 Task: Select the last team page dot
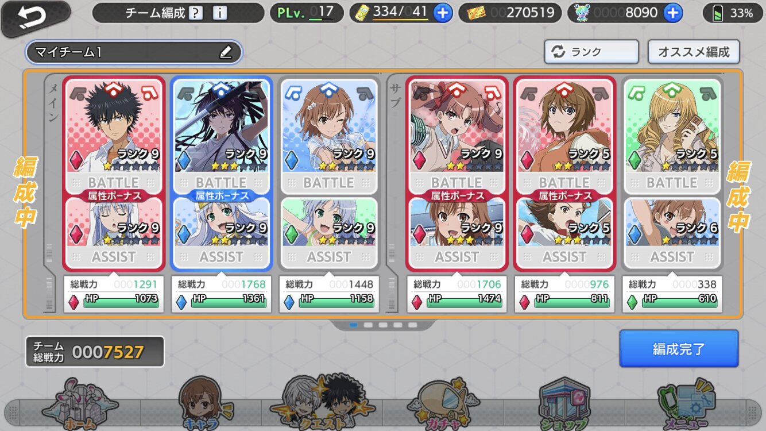(x=413, y=325)
